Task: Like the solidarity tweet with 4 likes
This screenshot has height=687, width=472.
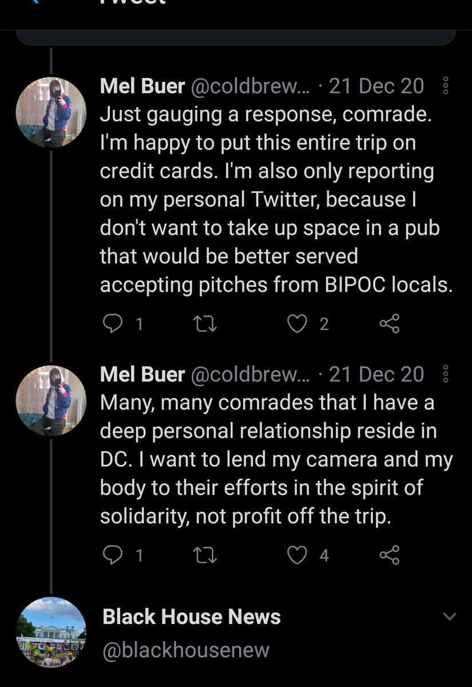Action: tap(298, 555)
